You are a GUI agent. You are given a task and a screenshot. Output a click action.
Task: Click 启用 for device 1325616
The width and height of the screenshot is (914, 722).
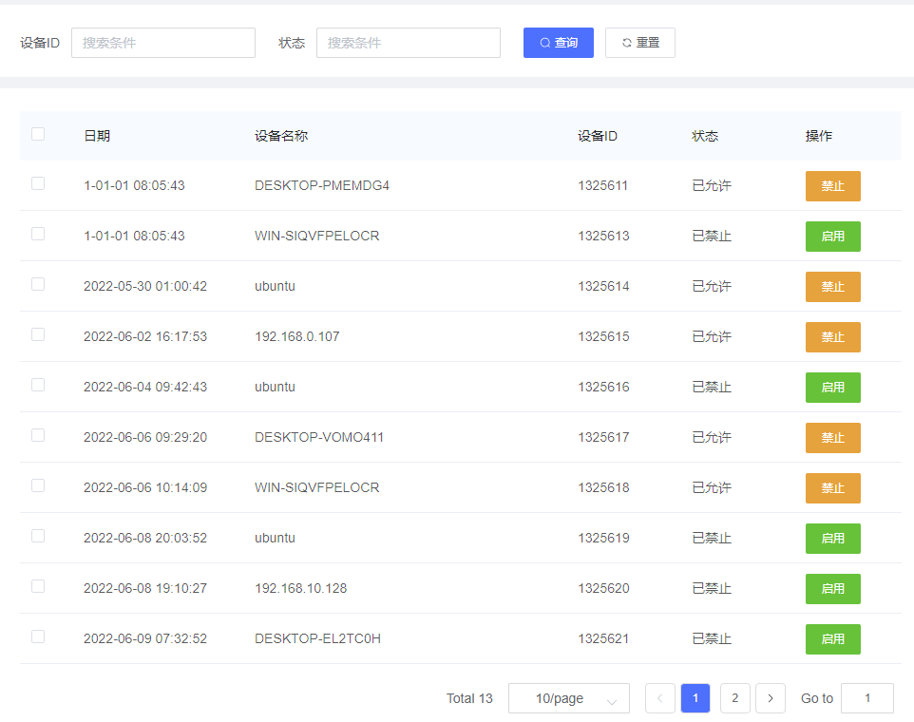833,387
